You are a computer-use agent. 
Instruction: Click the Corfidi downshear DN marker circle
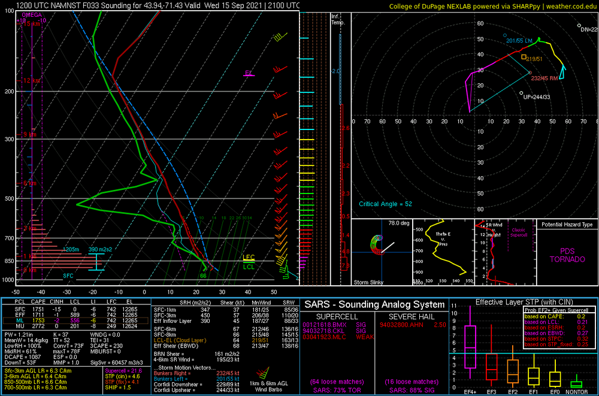pyautogui.click(x=580, y=26)
